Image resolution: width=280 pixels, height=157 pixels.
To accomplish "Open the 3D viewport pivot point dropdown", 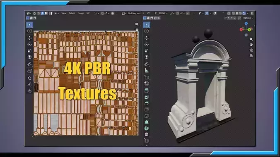I will [172, 13].
